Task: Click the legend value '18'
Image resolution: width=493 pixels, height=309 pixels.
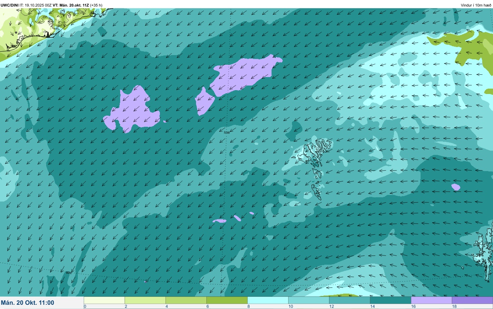Action: [454, 307]
